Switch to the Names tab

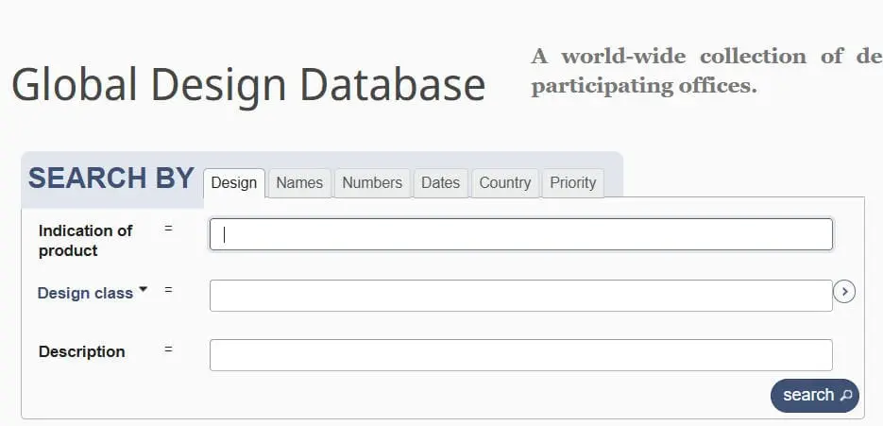tap(299, 183)
